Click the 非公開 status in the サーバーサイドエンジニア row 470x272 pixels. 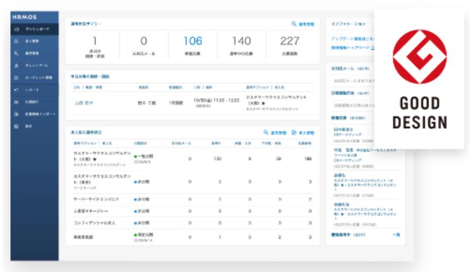pos(142,199)
